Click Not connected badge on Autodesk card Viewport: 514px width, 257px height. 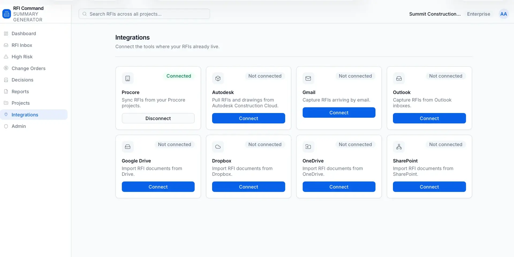coord(265,76)
